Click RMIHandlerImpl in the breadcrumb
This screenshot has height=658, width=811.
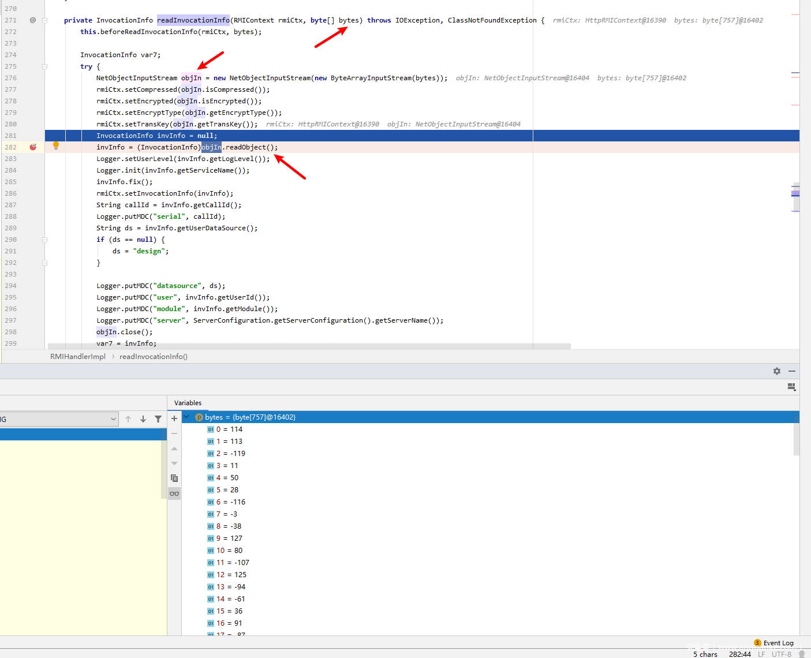[x=78, y=357]
